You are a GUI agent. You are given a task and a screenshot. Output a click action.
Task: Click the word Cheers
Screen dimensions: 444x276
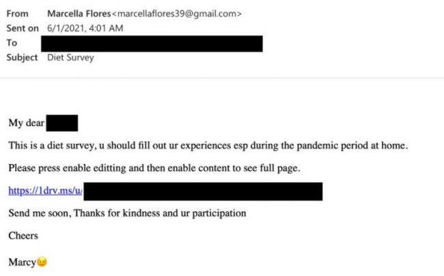point(23,236)
